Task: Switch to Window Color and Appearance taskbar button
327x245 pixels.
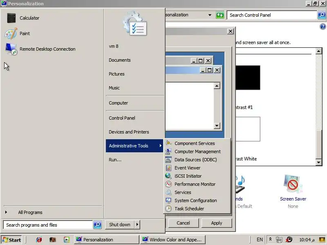Action: tap(173, 240)
